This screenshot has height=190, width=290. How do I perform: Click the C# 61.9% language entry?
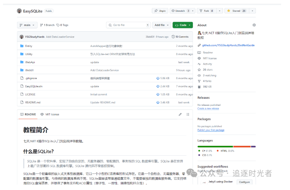click(x=205, y=151)
